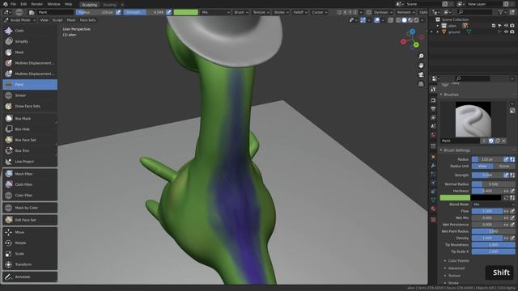Open the Help menu
The height and width of the screenshot is (291, 518).
point(68,4)
